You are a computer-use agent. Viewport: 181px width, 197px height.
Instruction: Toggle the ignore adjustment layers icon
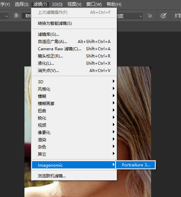pyautogui.click(x=150, y=16)
